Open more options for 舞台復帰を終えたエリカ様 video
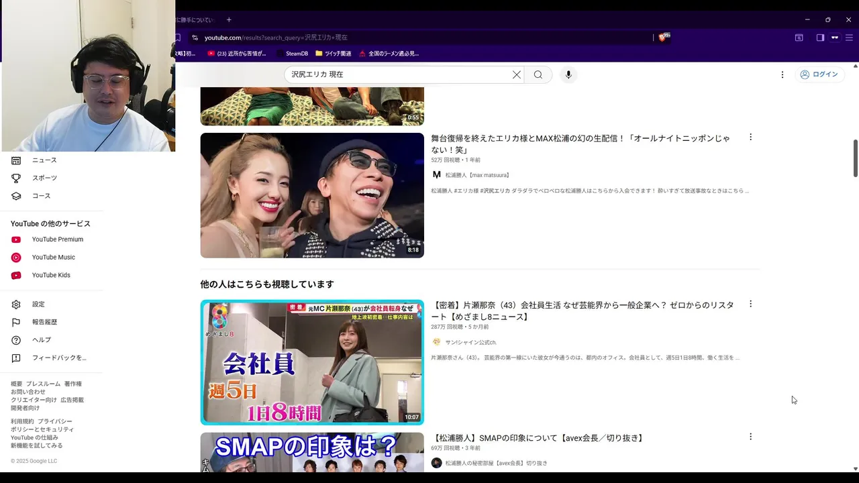The height and width of the screenshot is (483, 859). pos(750,138)
